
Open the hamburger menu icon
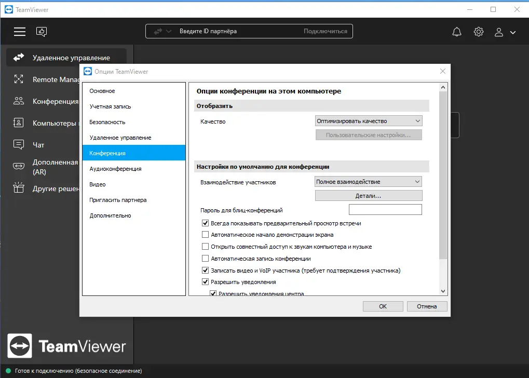(x=20, y=31)
